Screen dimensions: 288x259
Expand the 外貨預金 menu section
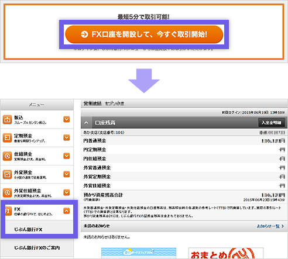pos(67,174)
